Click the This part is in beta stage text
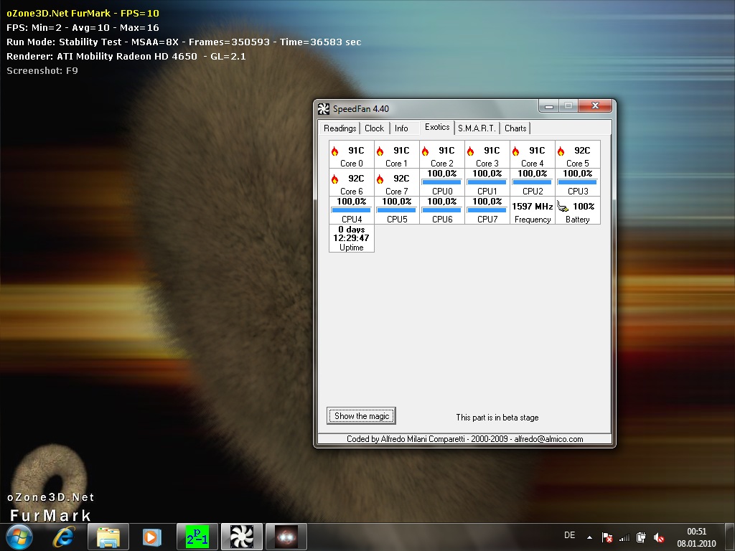735x551 pixels. (497, 418)
